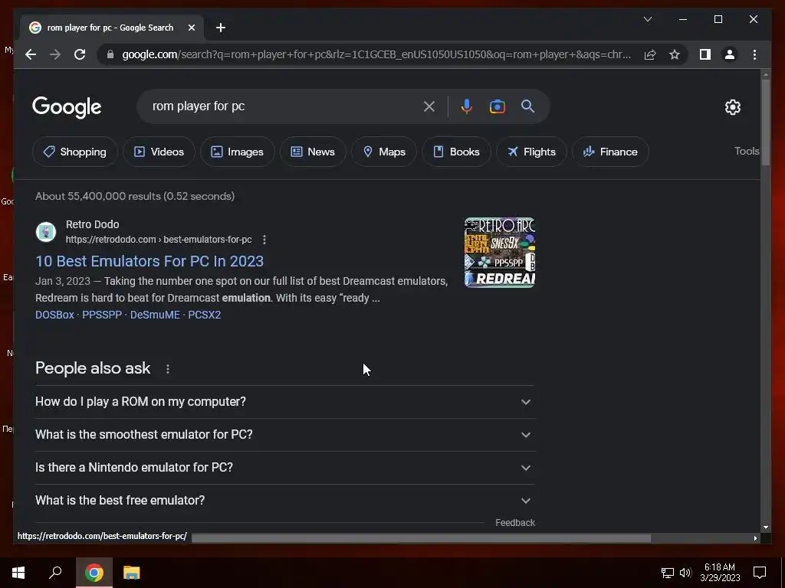Switch to Books results
This screenshot has height=588, width=785.
456,152
